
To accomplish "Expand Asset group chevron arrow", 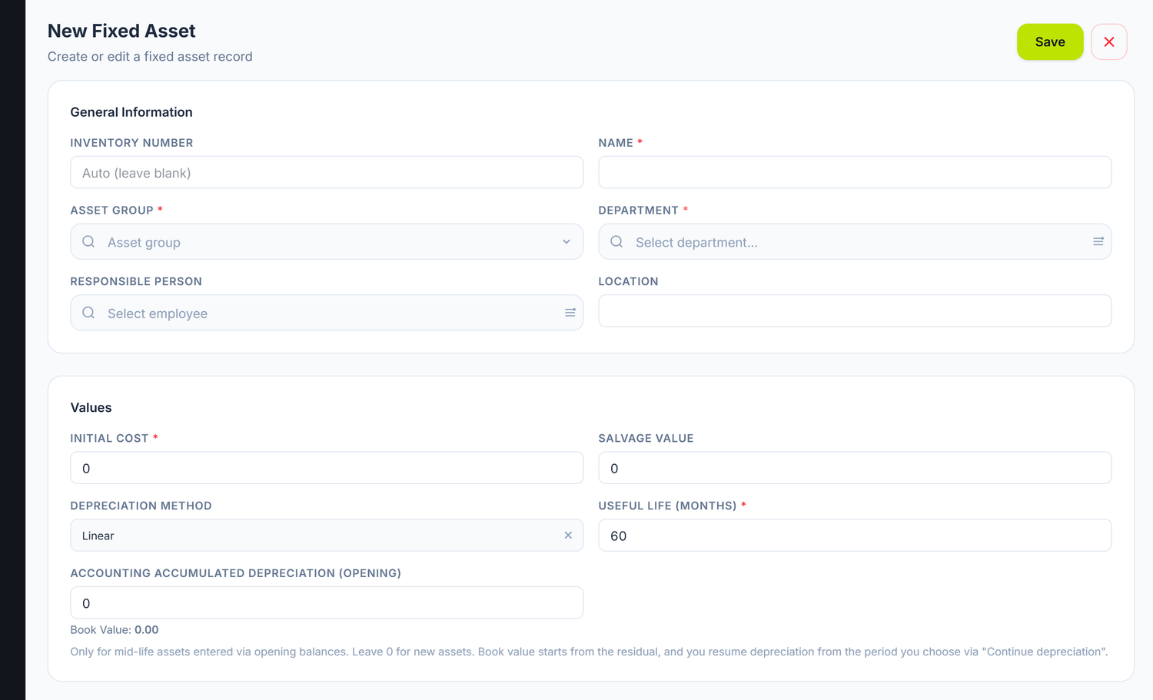I will [x=567, y=241].
